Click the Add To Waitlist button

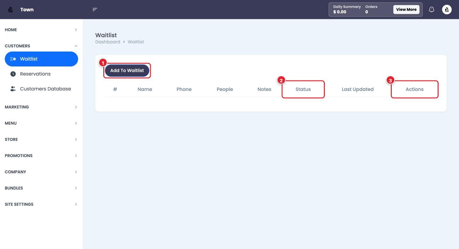click(x=127, y=70)
